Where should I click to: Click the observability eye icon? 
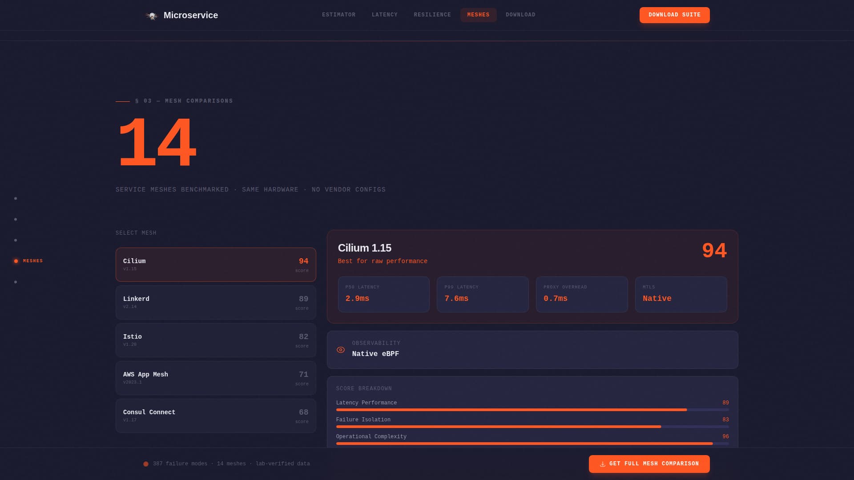pyautogui.click(x=341, y=350)
